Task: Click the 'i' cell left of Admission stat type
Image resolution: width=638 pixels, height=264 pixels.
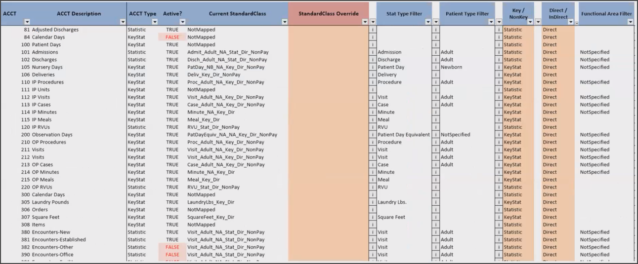Action: point(373,52)
